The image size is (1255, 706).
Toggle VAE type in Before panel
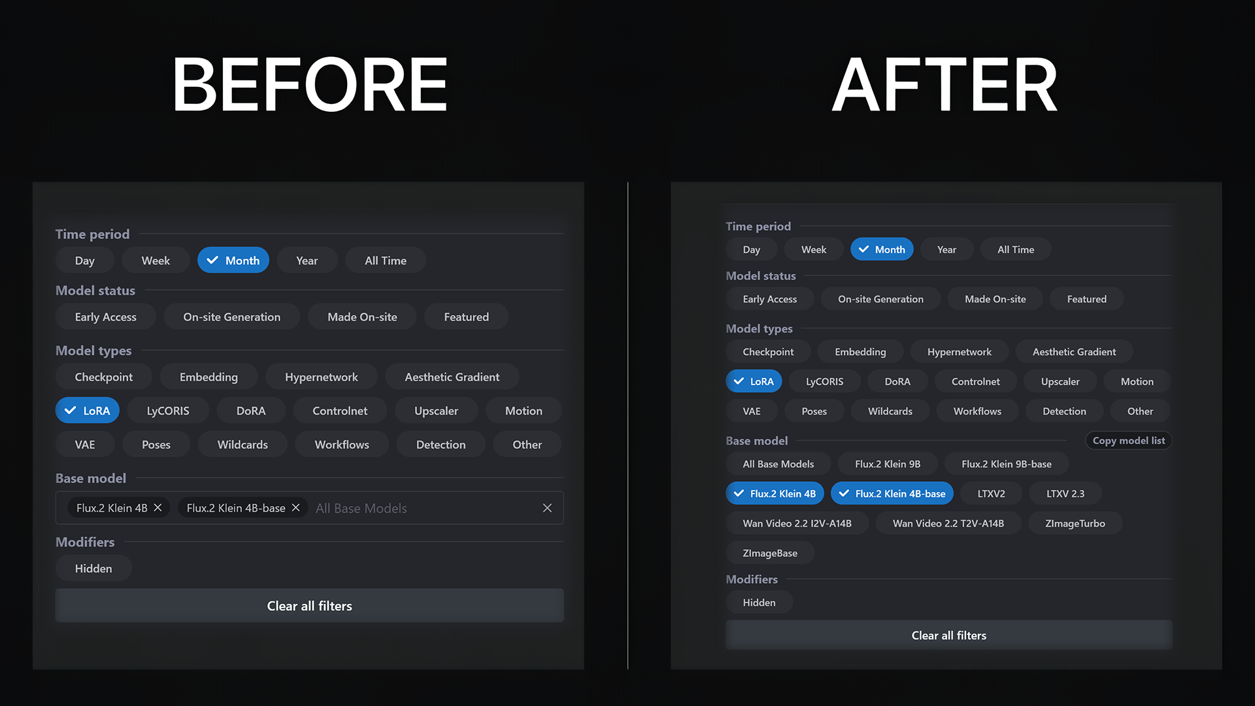pos(85,445)
